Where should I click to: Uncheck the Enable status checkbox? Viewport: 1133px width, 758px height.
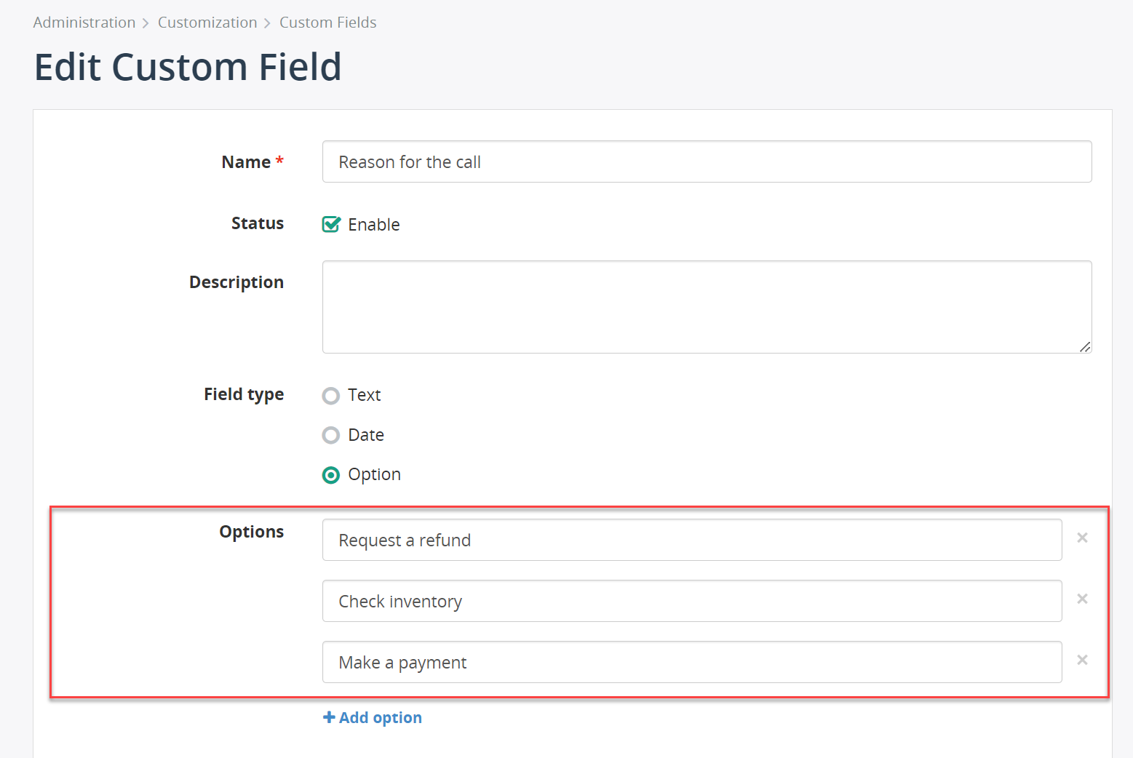[331, 224]
